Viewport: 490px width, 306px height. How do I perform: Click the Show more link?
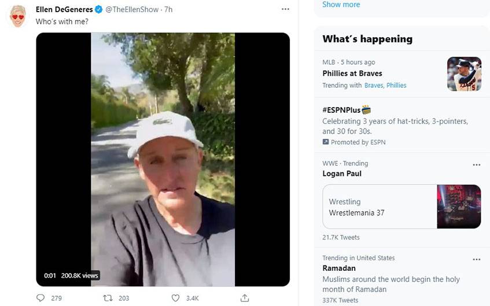coord(341,5)
